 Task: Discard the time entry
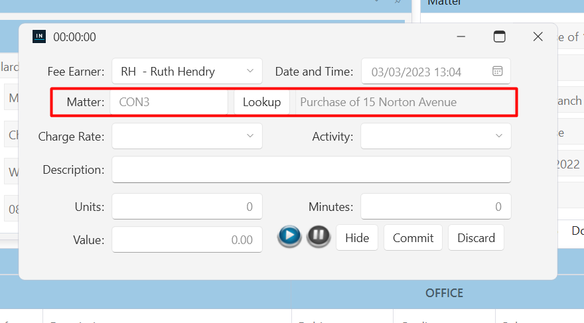476,237
